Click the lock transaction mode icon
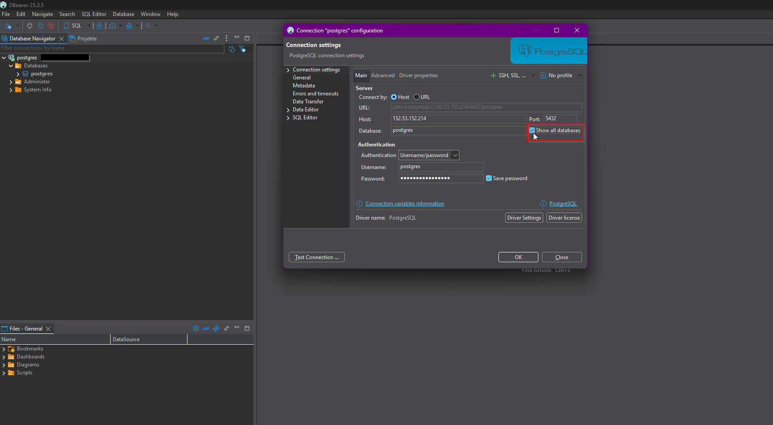This screenshot has width=773, height=425. [x=100, y=26]
